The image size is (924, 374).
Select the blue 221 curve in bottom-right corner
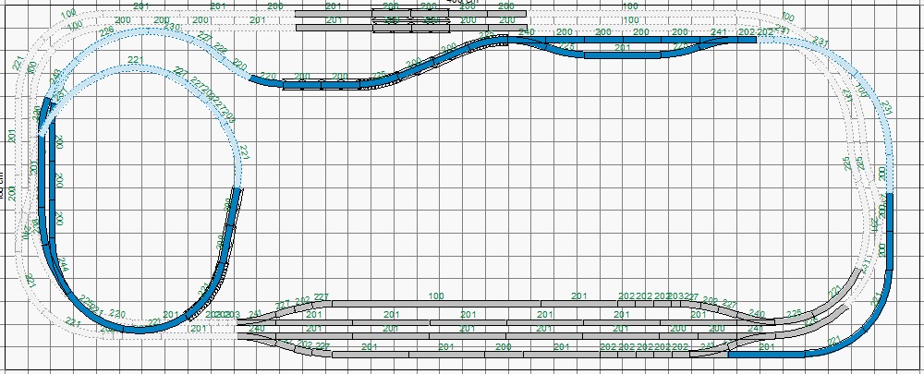point(832,348)
